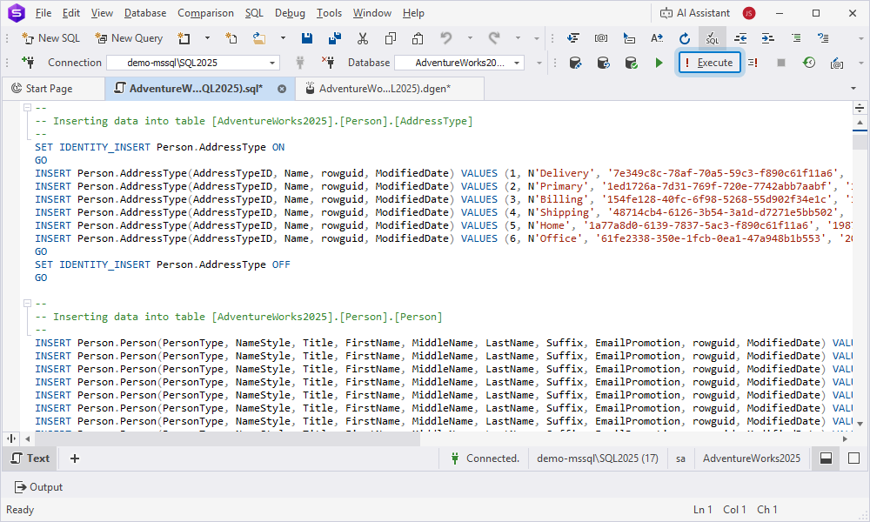This screenshot has width=870, height=522.
Task: Click the New File icon
Action: 231,38
